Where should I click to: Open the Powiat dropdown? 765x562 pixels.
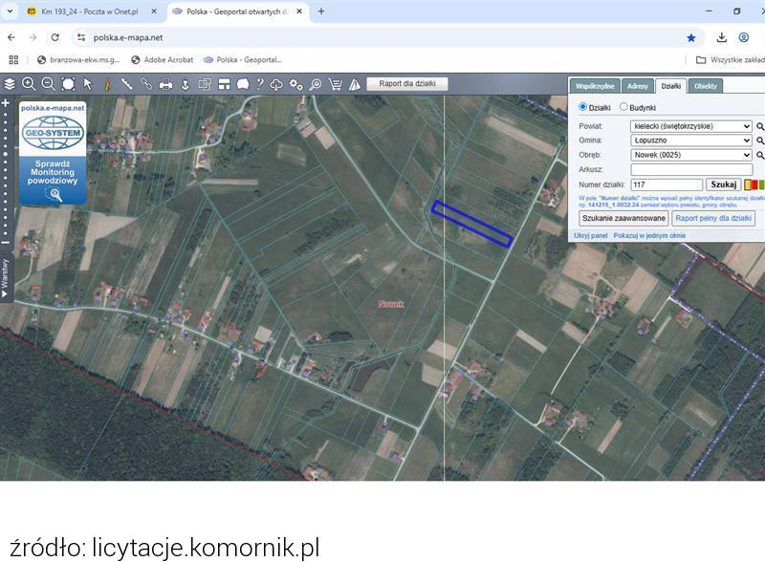click(690, 126)
